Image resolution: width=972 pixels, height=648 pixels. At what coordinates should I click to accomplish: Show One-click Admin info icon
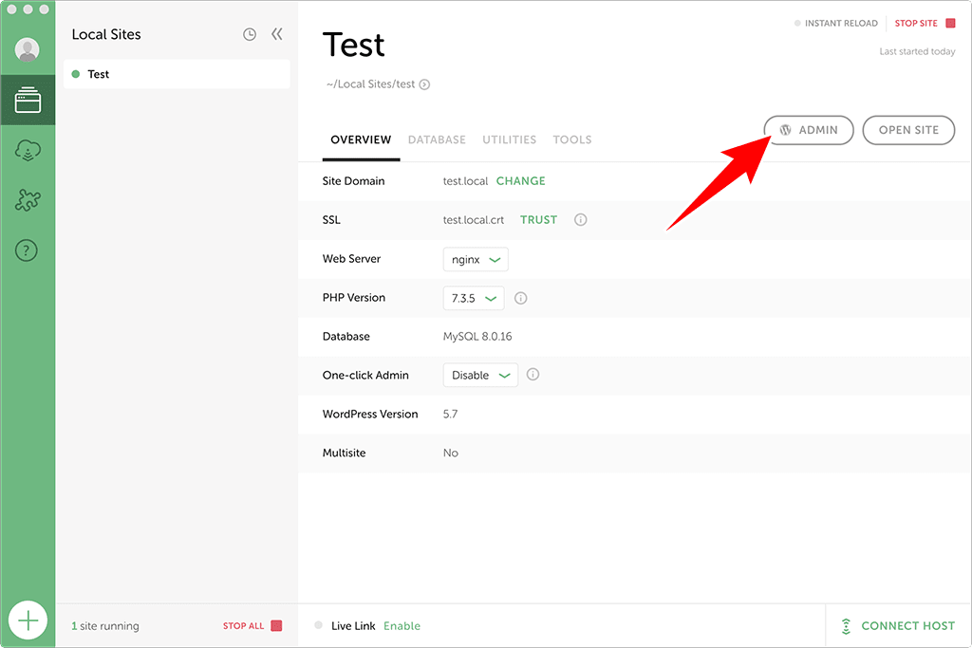pyautogui.click(x=533, y=374)
